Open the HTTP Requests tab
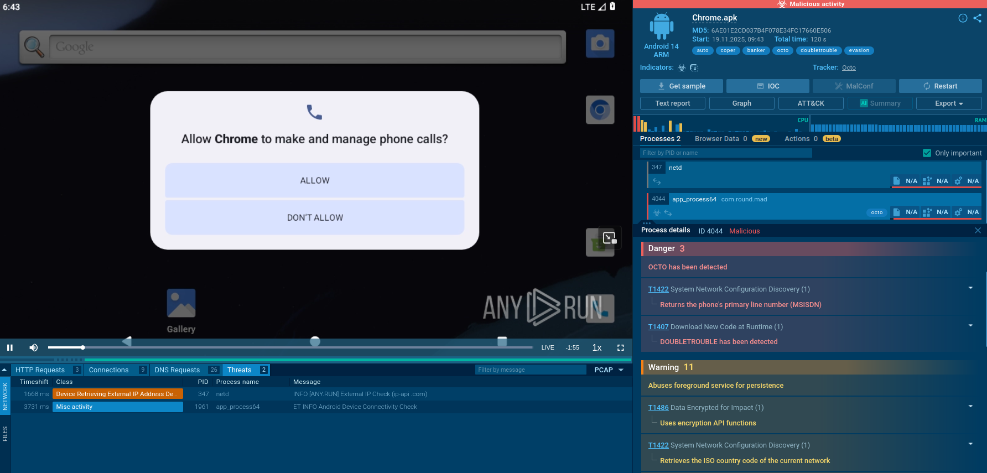The height and width of the screenshot is (473, 987). click(x=40, y=370)
